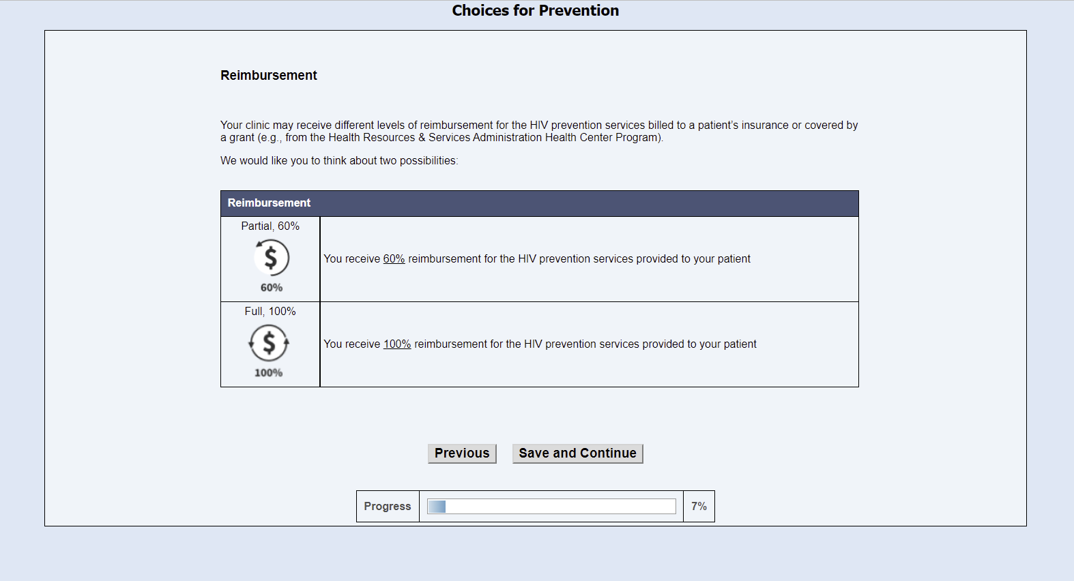
Task: Click the Choices for Prevention page title
Action: pyautogui.click(x=536, y=11)
